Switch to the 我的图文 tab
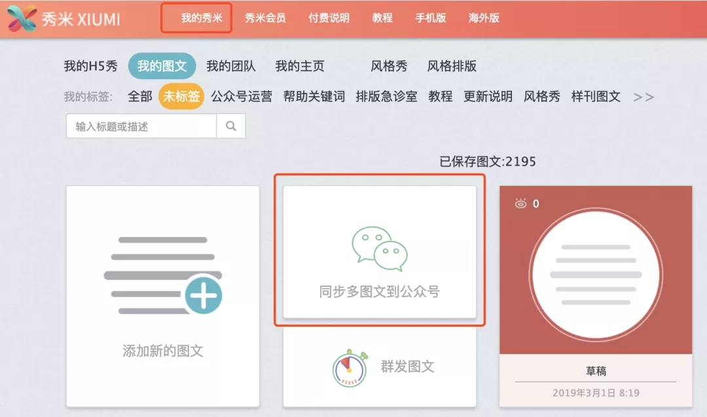Image resolution: width=707 pixels, height=417 pixels. tap(162, 65)
